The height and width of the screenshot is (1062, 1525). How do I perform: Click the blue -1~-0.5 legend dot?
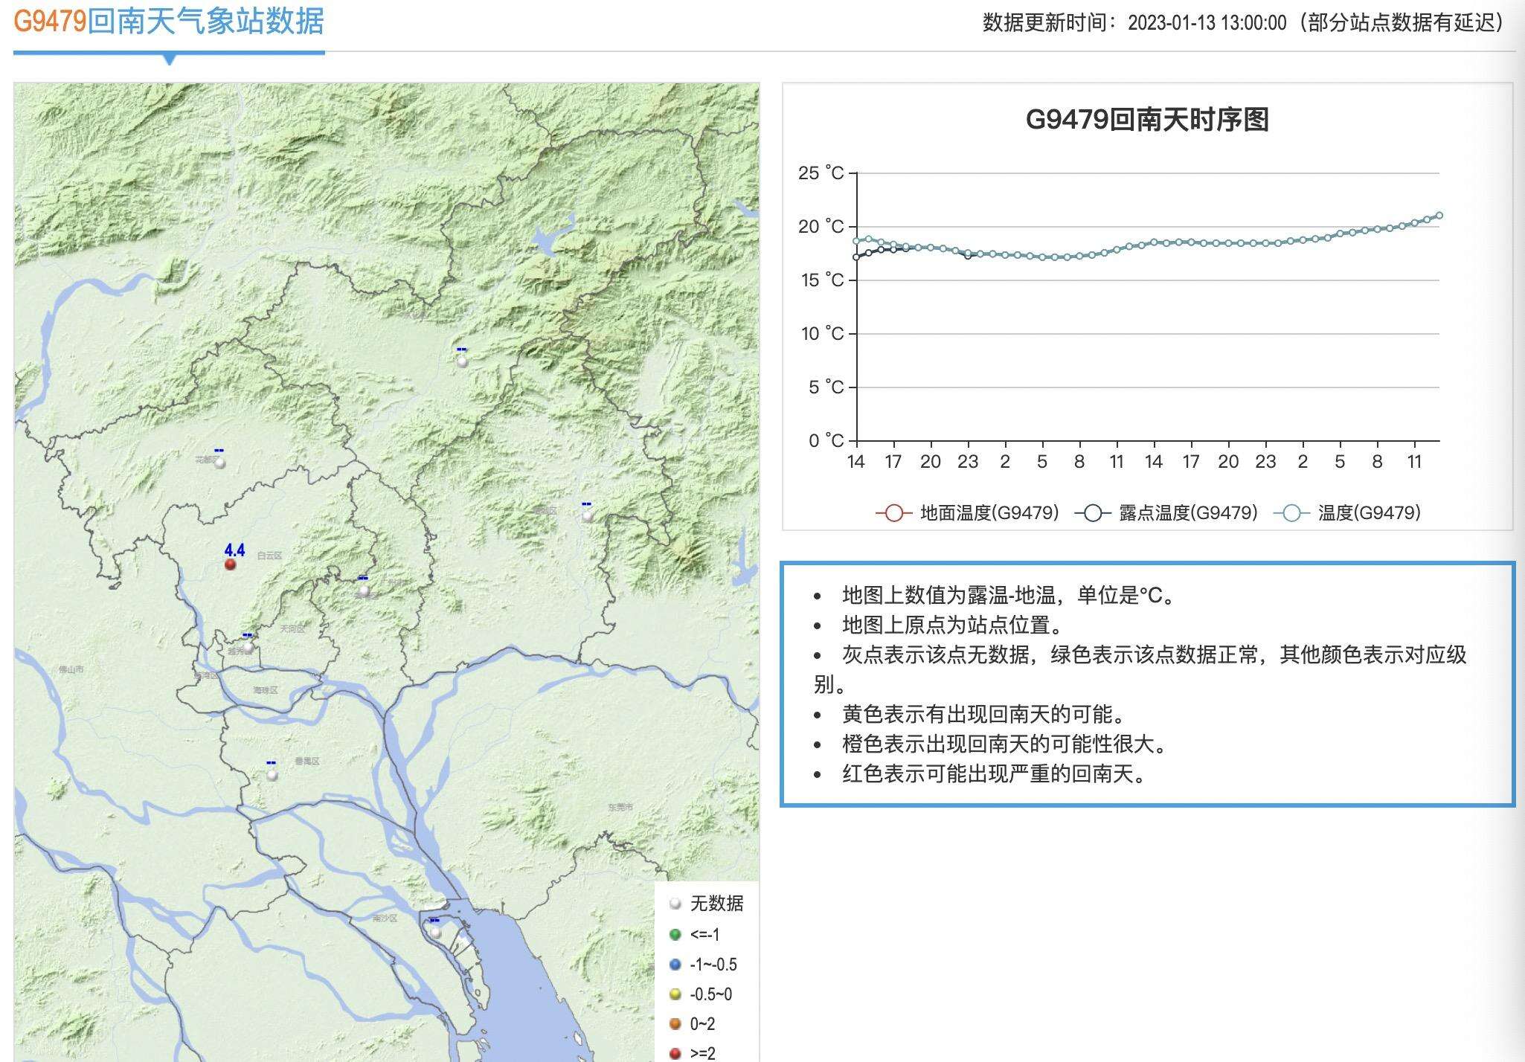click(x=675, y=965)
